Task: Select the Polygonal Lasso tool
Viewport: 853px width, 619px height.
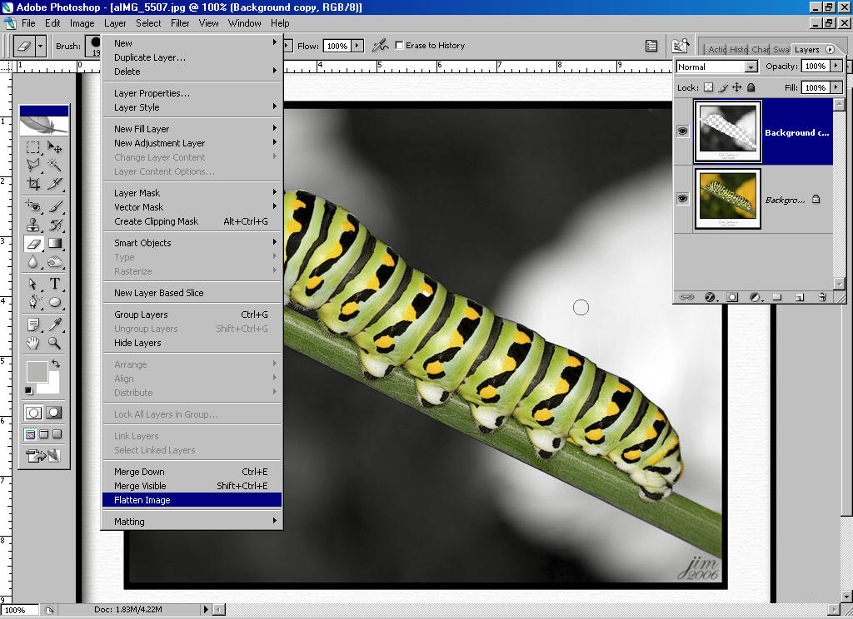Action: [32, 165]
